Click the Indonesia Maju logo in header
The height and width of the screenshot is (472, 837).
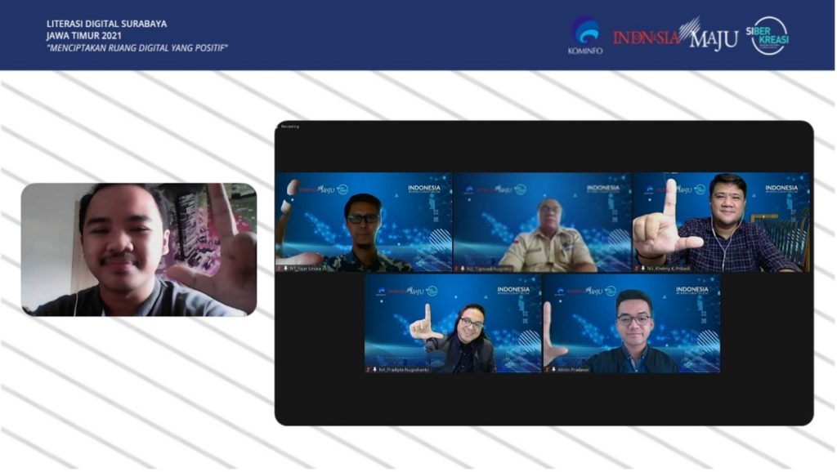point(675,36)
